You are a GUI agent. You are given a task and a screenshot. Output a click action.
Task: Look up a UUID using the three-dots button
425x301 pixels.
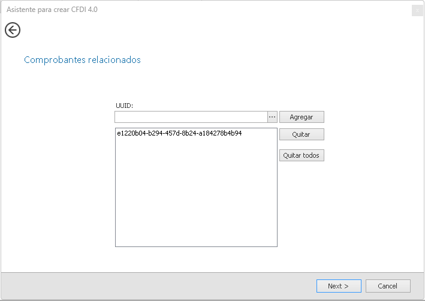(272, 117)
